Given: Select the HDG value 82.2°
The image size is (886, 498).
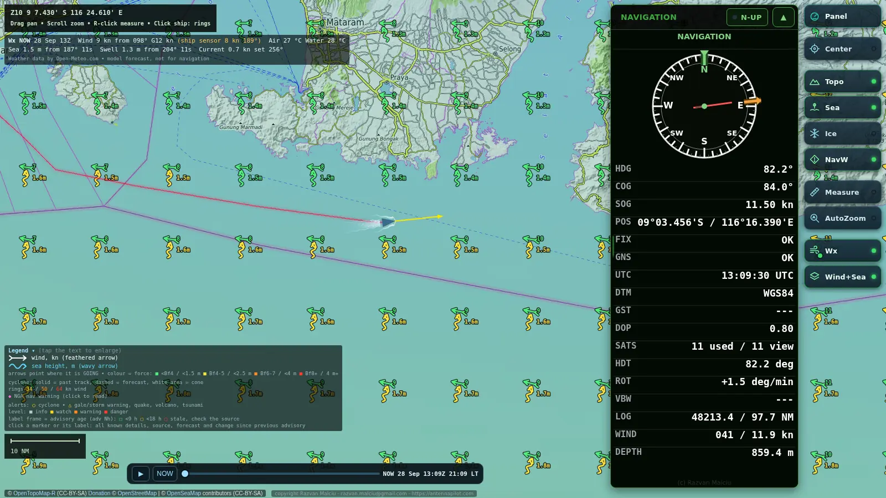Looking at the screenshot, I should point(778,169).
